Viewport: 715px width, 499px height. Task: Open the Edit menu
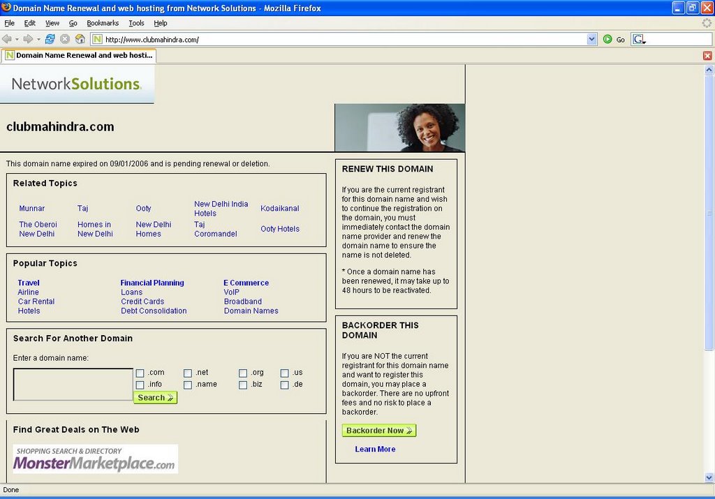[29, 23]
